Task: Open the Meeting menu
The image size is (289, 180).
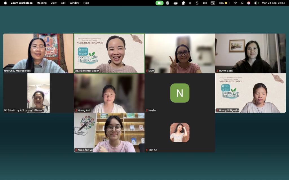Action: (x=41, y=3)
